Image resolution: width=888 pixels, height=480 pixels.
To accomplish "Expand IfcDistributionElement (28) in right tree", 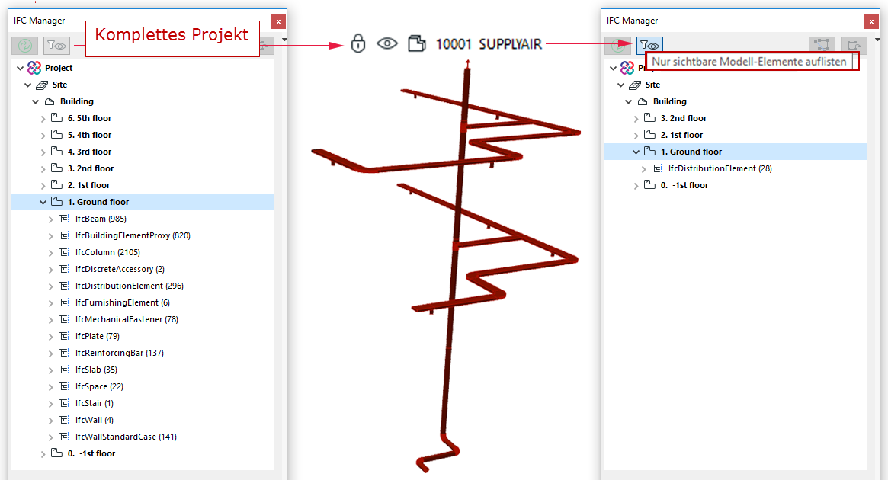I will tap(644, 168).
